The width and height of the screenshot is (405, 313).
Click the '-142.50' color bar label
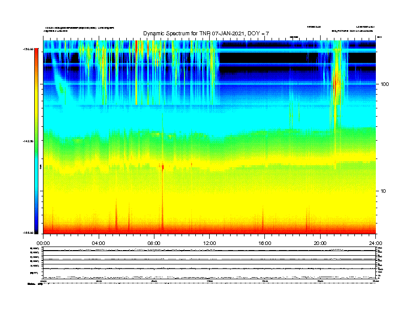point(28,141)
